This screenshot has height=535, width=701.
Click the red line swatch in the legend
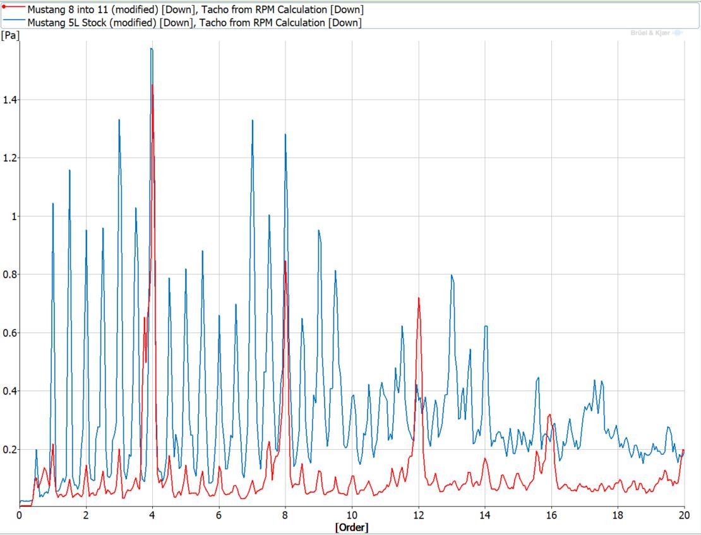click(13, 7)
